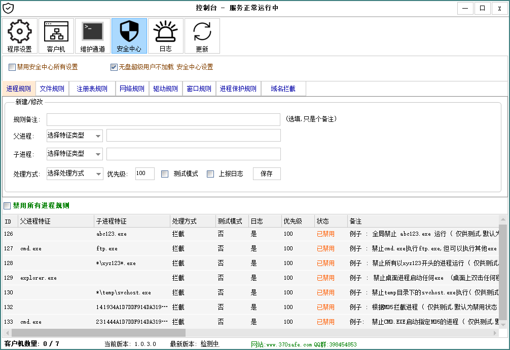
Task: Switch to 注册表规则 tab
Action: point(92,89)
